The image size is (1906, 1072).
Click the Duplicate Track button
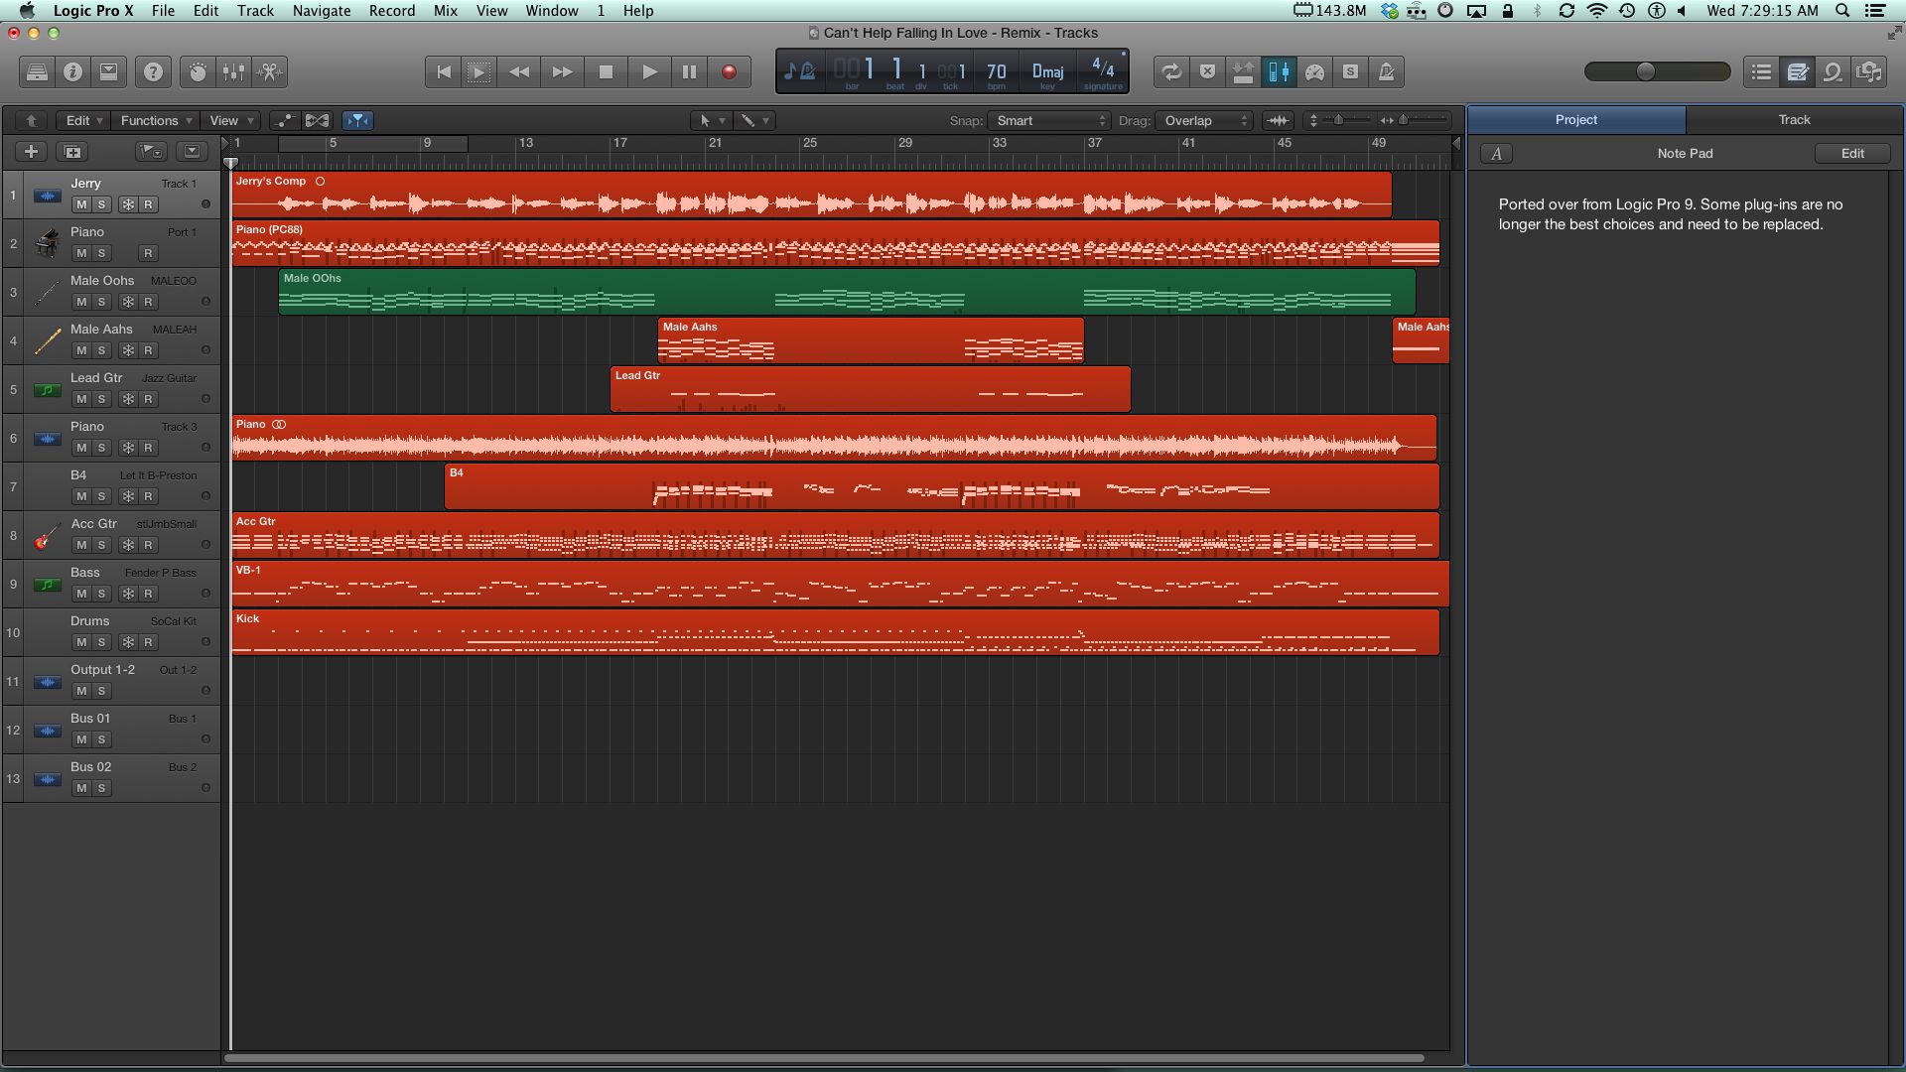(x=72, y=152)
